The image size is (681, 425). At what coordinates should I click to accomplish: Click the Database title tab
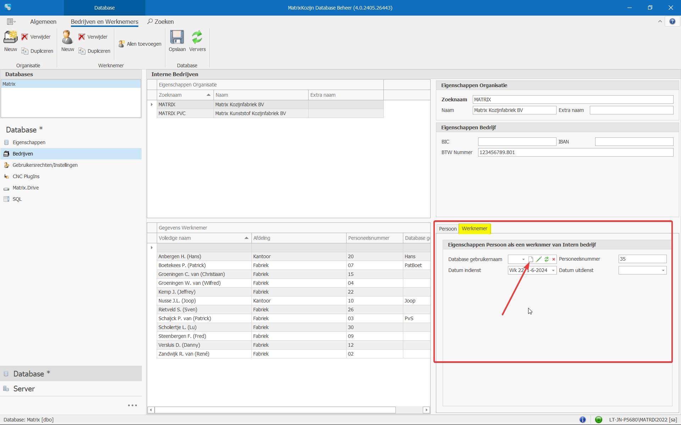point(105,8)
